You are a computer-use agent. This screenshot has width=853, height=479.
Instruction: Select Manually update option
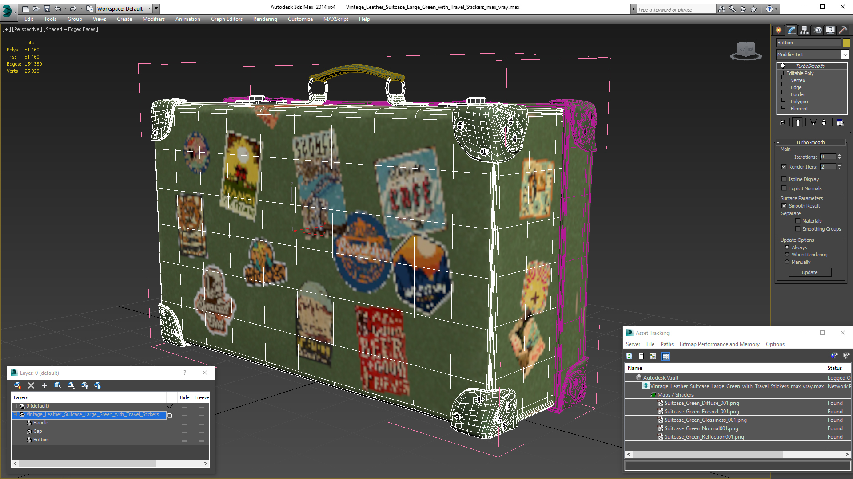pyautogui.click(x=787, y=262)
